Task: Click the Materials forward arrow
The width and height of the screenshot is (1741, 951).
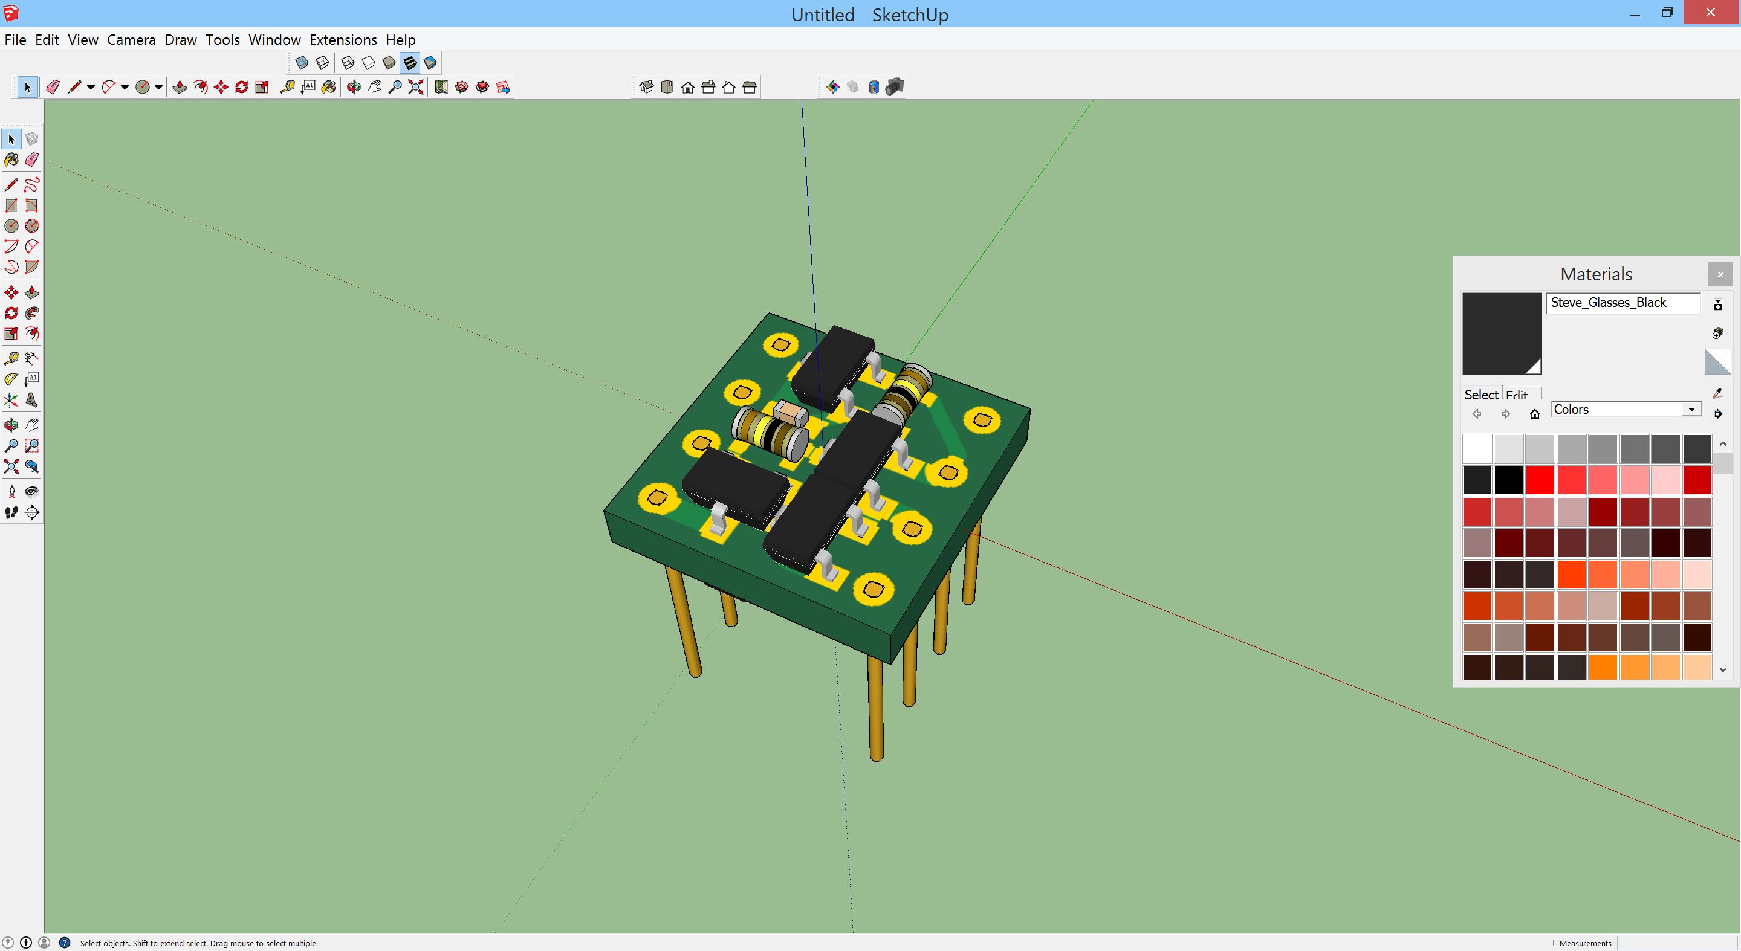Action: 1506,414
